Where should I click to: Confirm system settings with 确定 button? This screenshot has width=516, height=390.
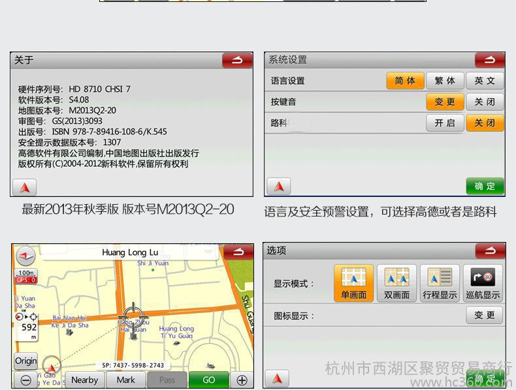[485, 187]
